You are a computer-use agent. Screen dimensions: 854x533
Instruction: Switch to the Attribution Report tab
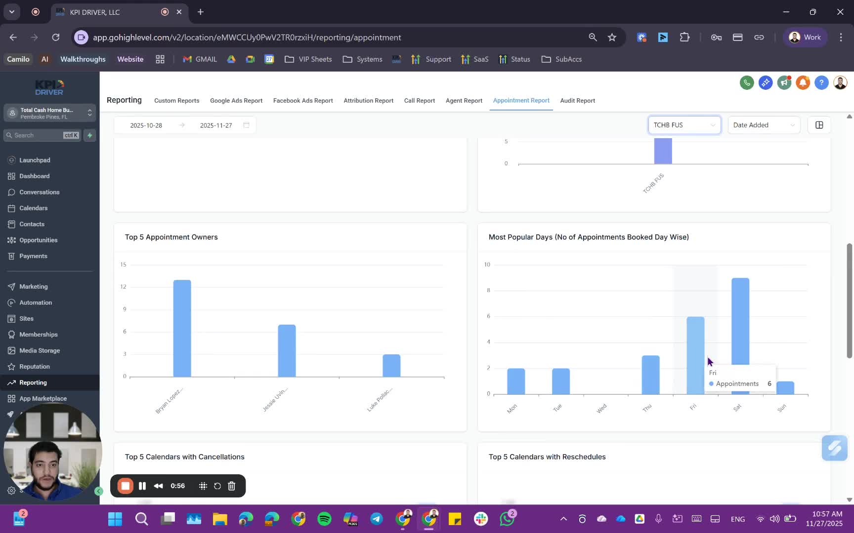[x=369, y=101]
